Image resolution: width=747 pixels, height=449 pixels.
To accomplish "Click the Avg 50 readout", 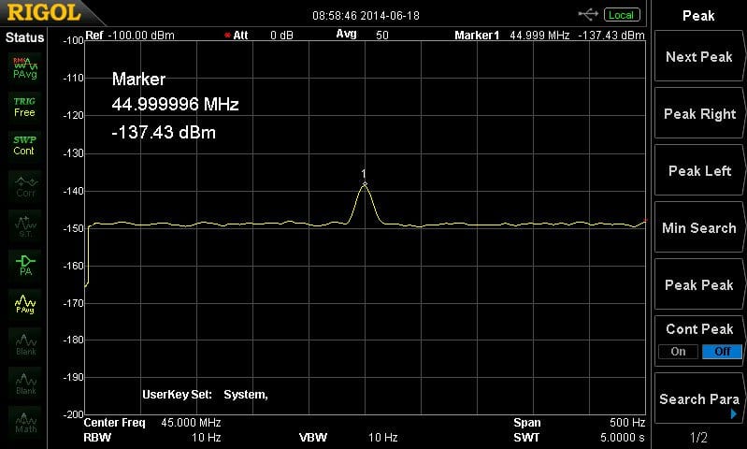I will click(x=362, y=35).
